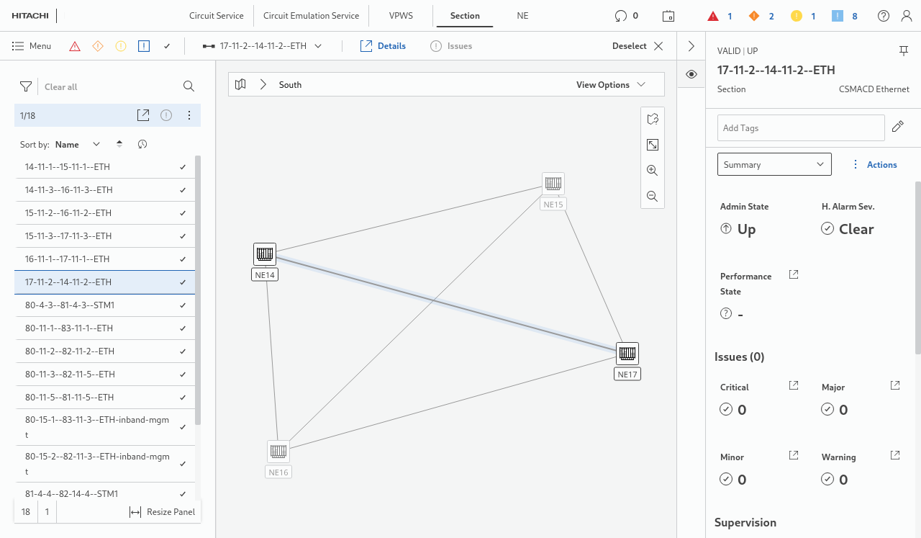Open the help question mark icon
The height and width of the screenshot is (538, 921).
tap(884, 16)
